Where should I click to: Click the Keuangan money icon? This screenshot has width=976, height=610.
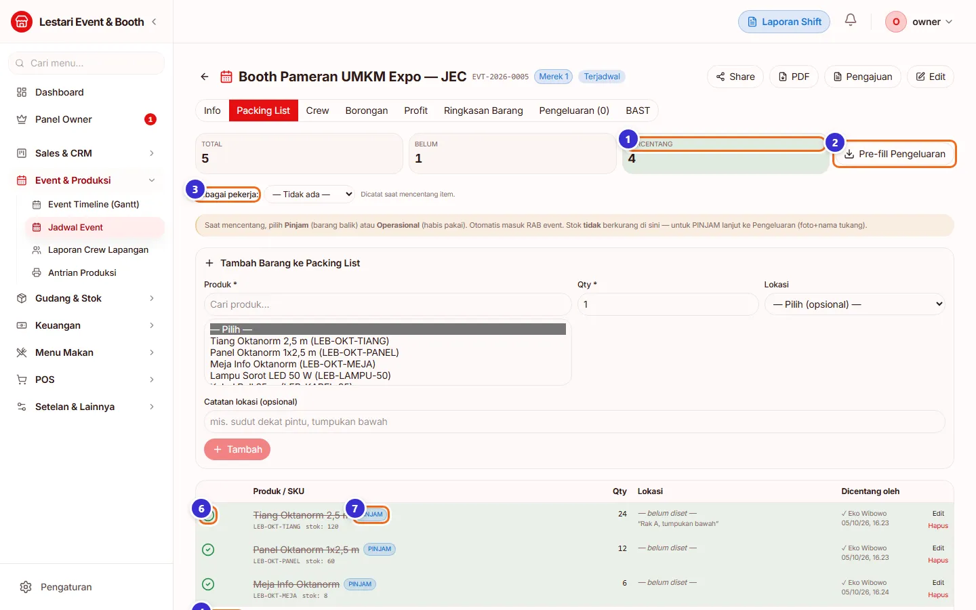tap(22, 325)
